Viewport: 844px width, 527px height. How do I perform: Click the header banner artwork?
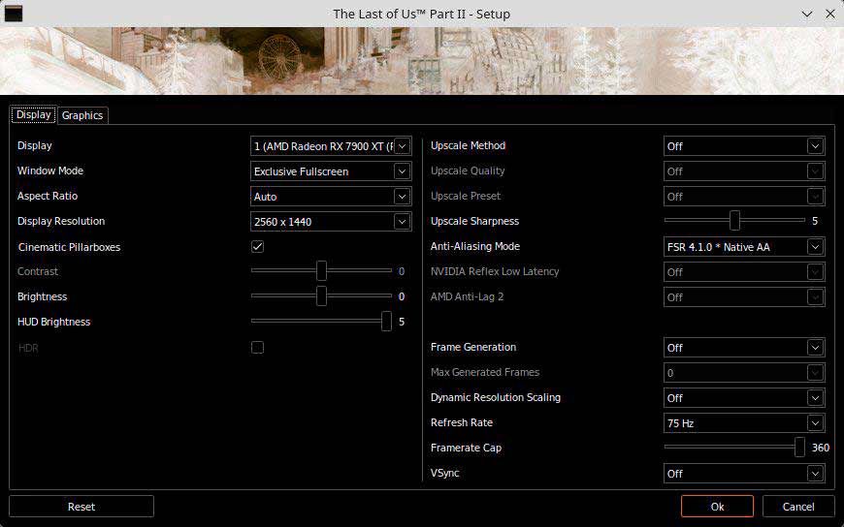pyautogui.click(x=422, y=61)
